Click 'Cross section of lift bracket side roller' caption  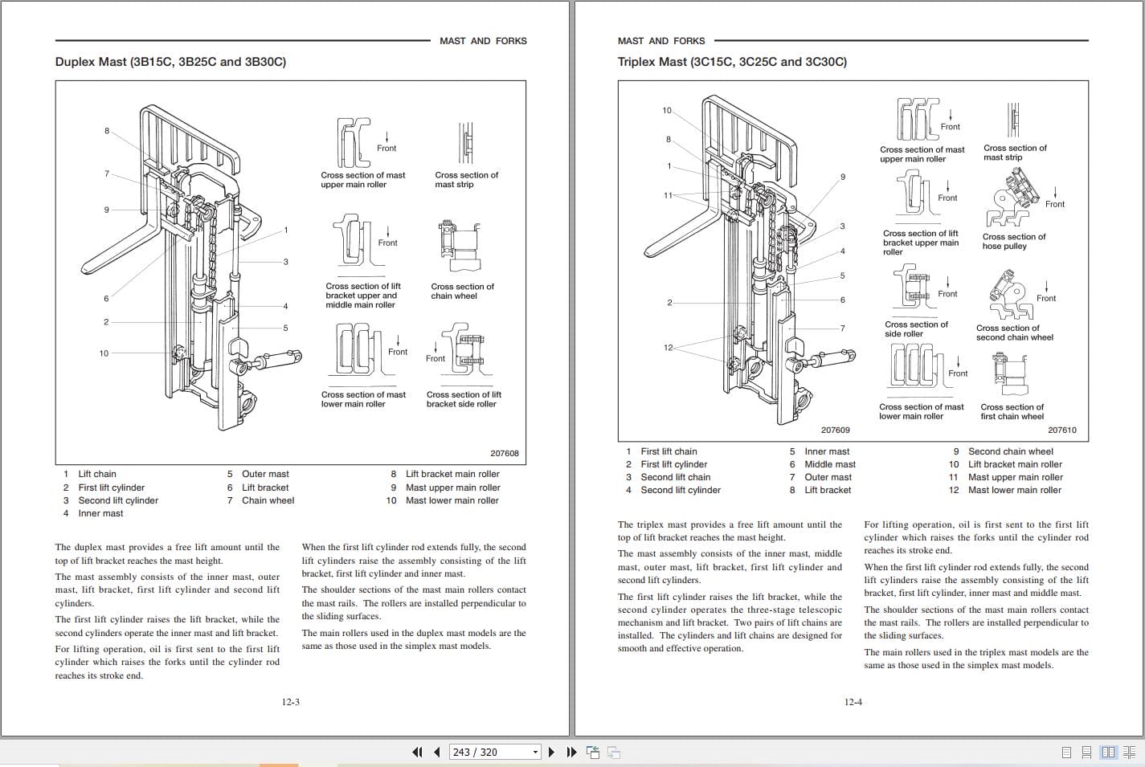coord(464,399)
